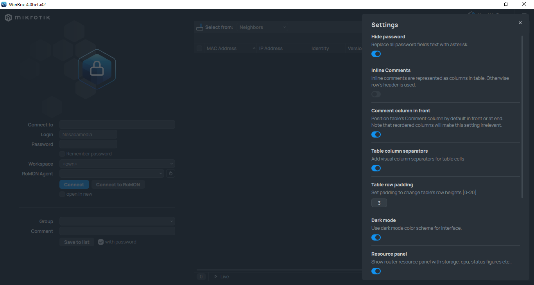
Task: Turn off Dark mode toggle
Action: tap(376, 238)
